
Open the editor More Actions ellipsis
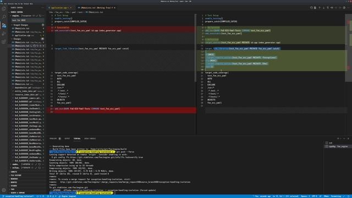tap(348, 8)
